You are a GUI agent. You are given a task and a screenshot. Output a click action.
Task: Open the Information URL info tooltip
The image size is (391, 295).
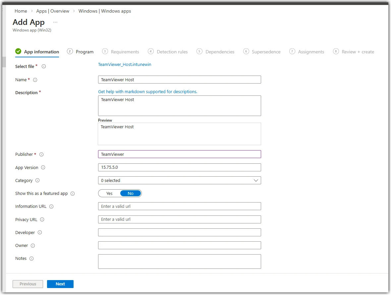click(51, 206)
